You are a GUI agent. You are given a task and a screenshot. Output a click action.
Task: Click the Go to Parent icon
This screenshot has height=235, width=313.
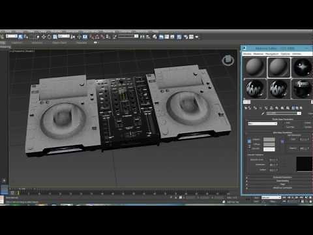coord(297,108)
